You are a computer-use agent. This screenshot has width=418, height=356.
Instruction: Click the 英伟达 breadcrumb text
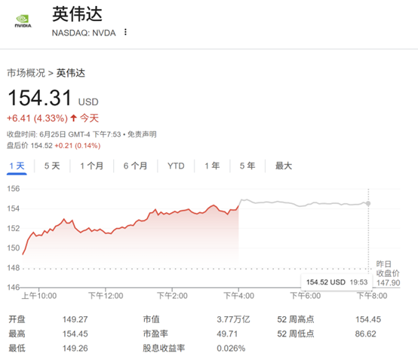click(71, 73)
